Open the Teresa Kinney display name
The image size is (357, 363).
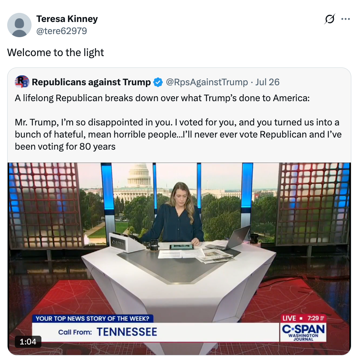pyautogui.click(x=67, y=19)
